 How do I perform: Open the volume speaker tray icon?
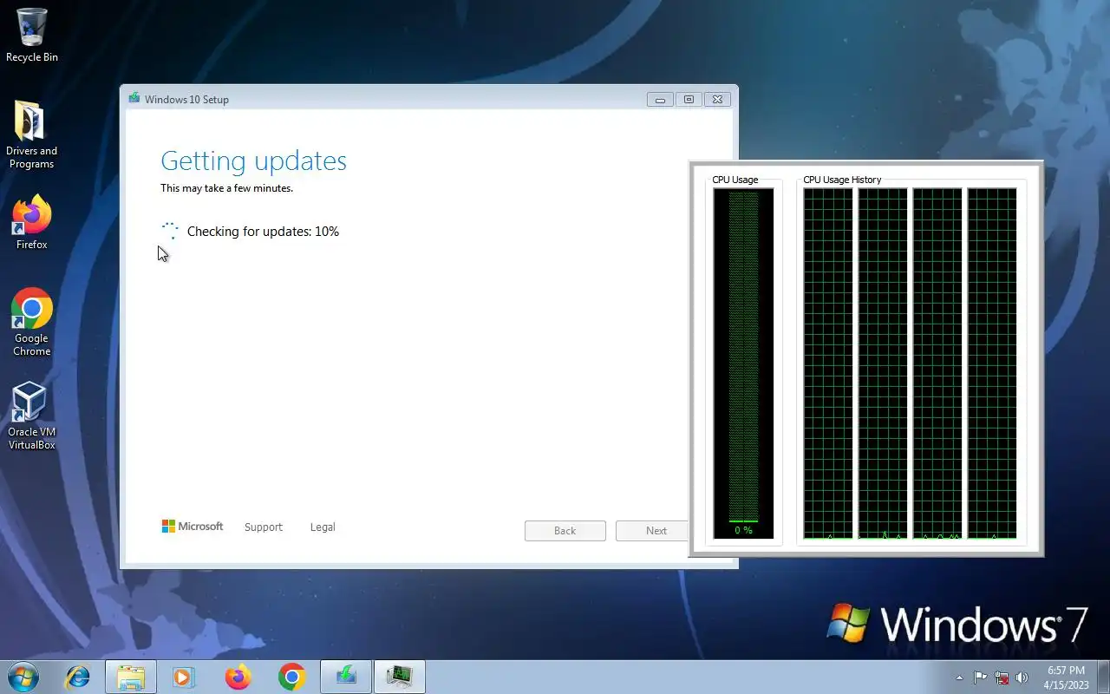tap(1022, 678)
